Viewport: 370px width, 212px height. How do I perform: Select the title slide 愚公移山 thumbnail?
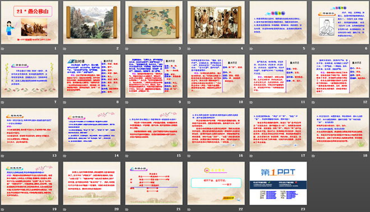pyautogui.click(x=30, y=22)
